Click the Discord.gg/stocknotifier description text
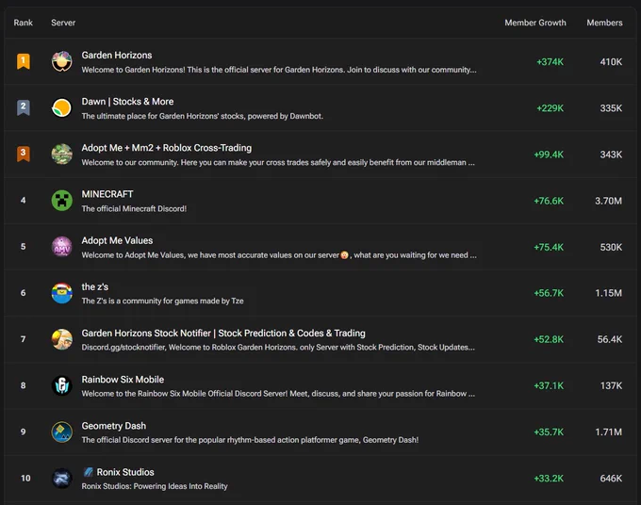This screenshot has height=505, width=641. tap(278, 348)
